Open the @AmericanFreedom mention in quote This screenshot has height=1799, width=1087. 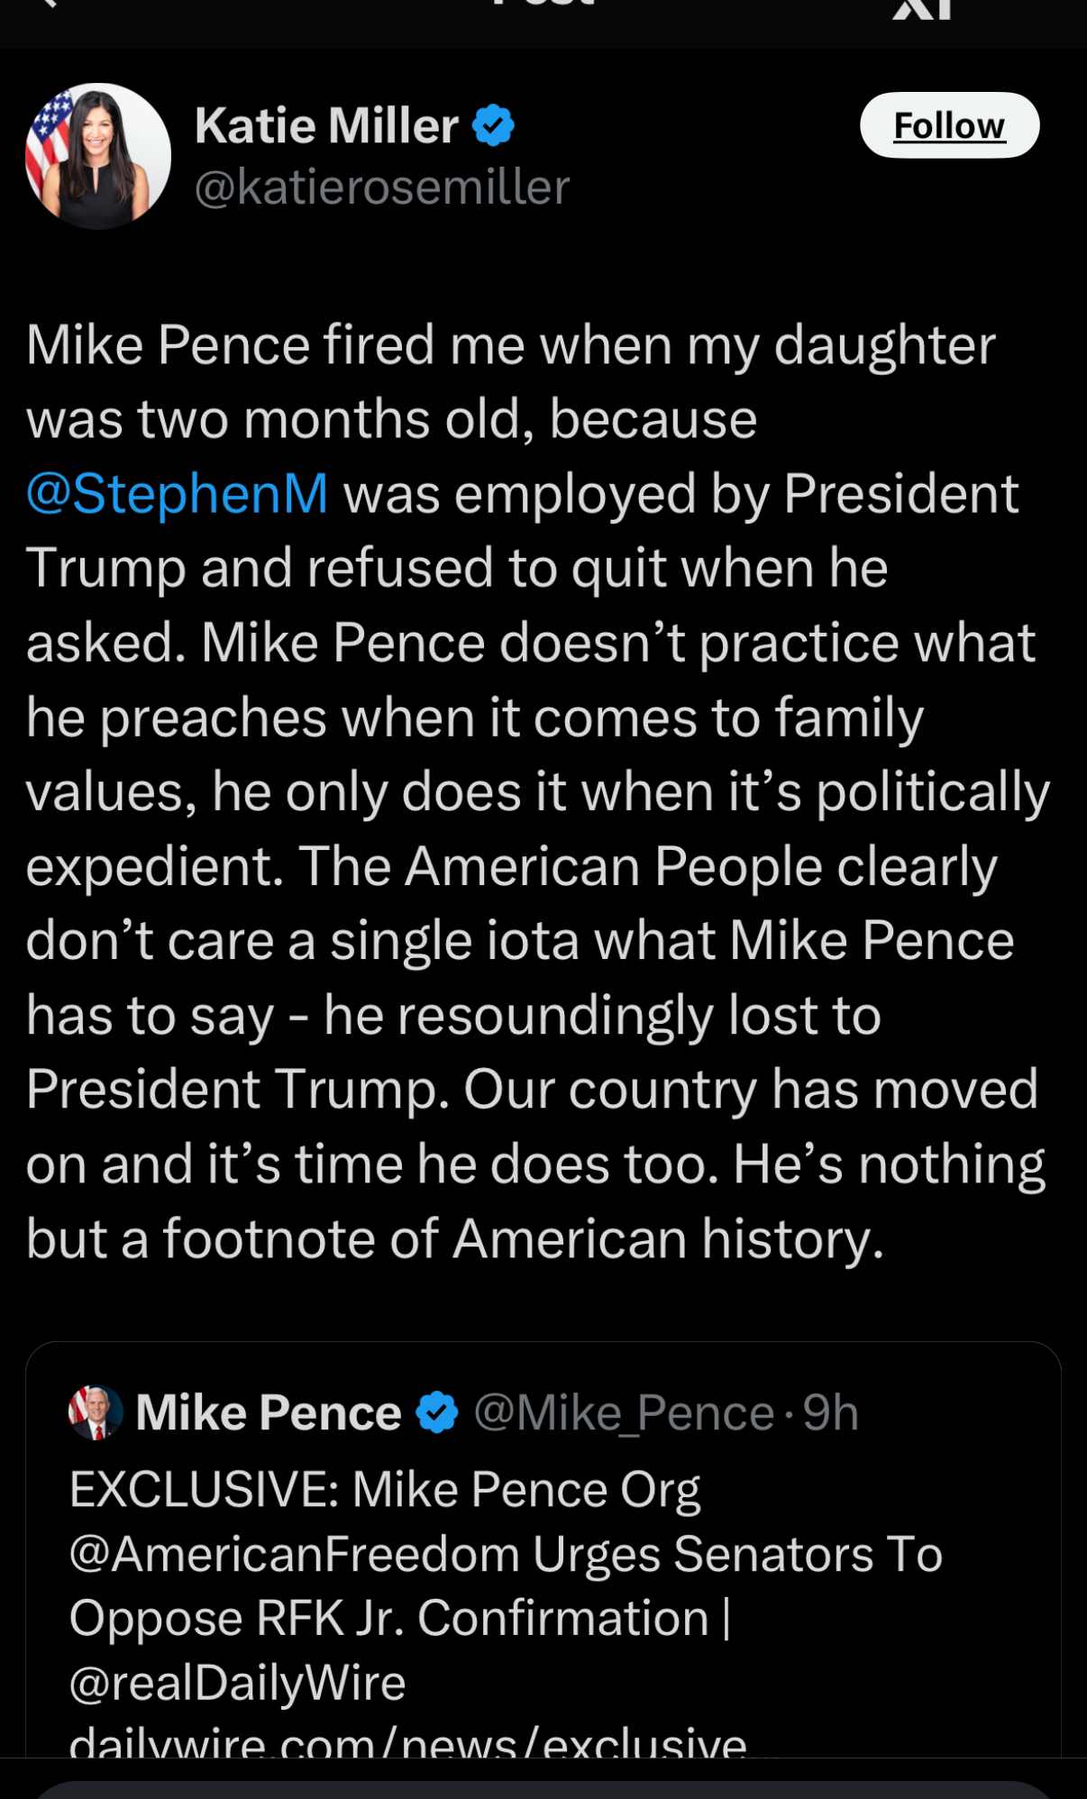click(294, 1555)
